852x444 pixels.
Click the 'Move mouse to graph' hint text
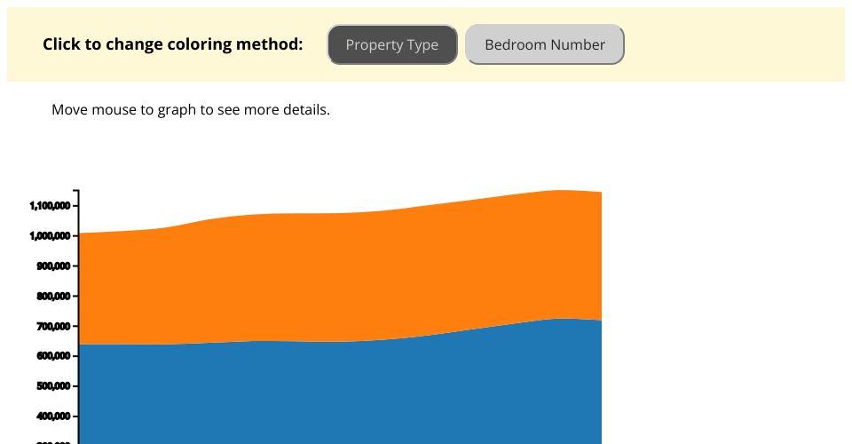point(191,110)
